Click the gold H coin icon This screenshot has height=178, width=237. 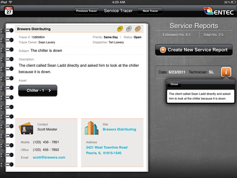point(120,28)
